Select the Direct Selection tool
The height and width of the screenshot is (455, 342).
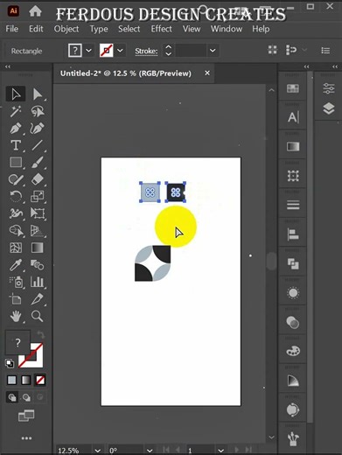[37, 94]
